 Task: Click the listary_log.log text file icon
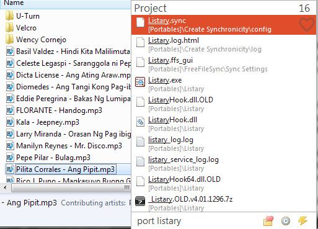click(140, 141)
